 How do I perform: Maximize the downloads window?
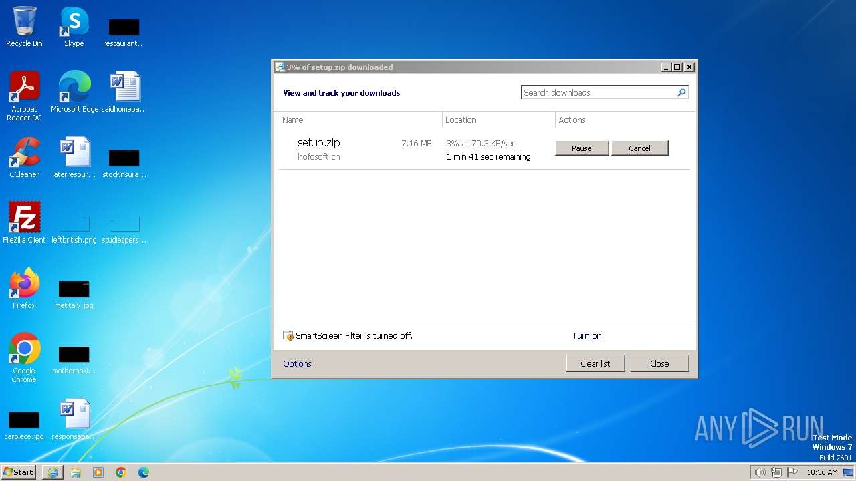(x=677, y=67)
